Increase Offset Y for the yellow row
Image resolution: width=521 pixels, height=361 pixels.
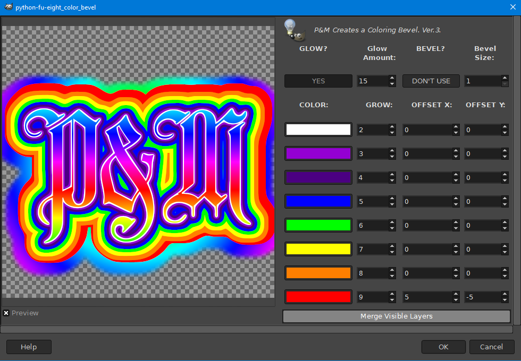[x=505, y=246]
